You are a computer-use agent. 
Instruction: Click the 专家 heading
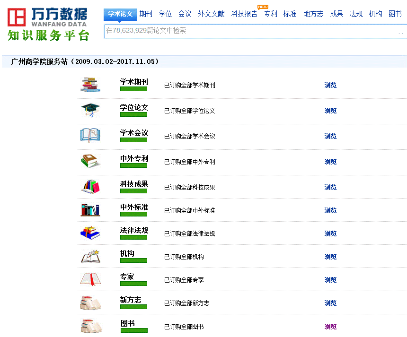pos(127,277)
